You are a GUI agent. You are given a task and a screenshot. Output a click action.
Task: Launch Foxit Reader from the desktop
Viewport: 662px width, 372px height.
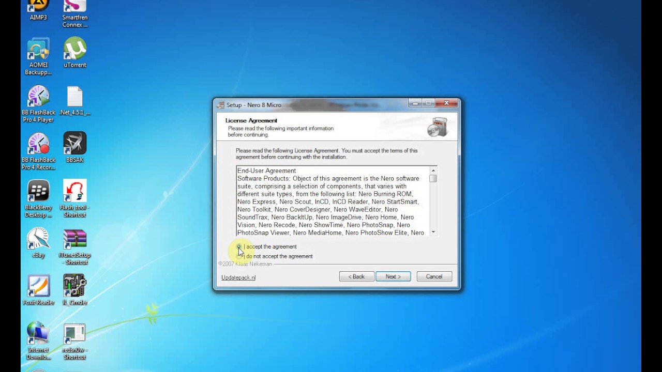(x=38, y=290)
